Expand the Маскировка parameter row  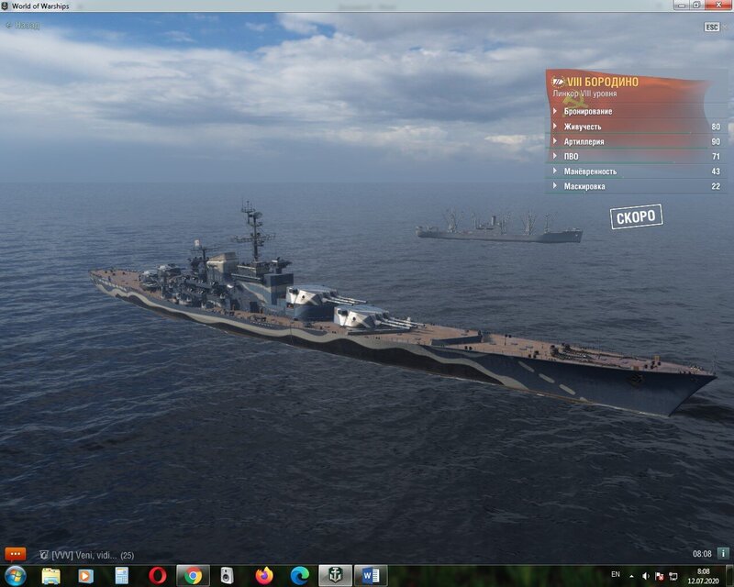pyautogui.click(x=636, y=186)
